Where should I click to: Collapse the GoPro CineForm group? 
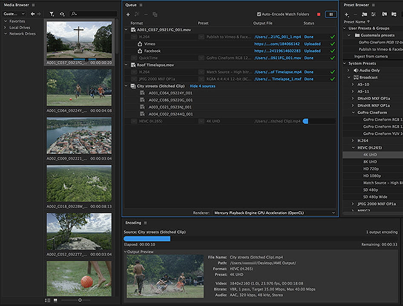pyautogui.click(x=354, y=112)
